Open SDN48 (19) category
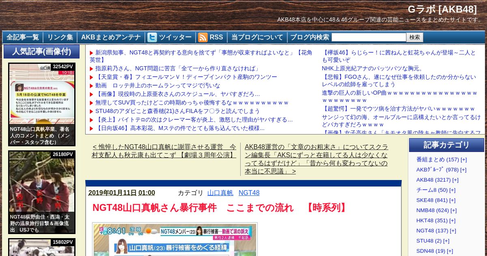The height and width of the screenshot is (256, 487). click(431, 251)
